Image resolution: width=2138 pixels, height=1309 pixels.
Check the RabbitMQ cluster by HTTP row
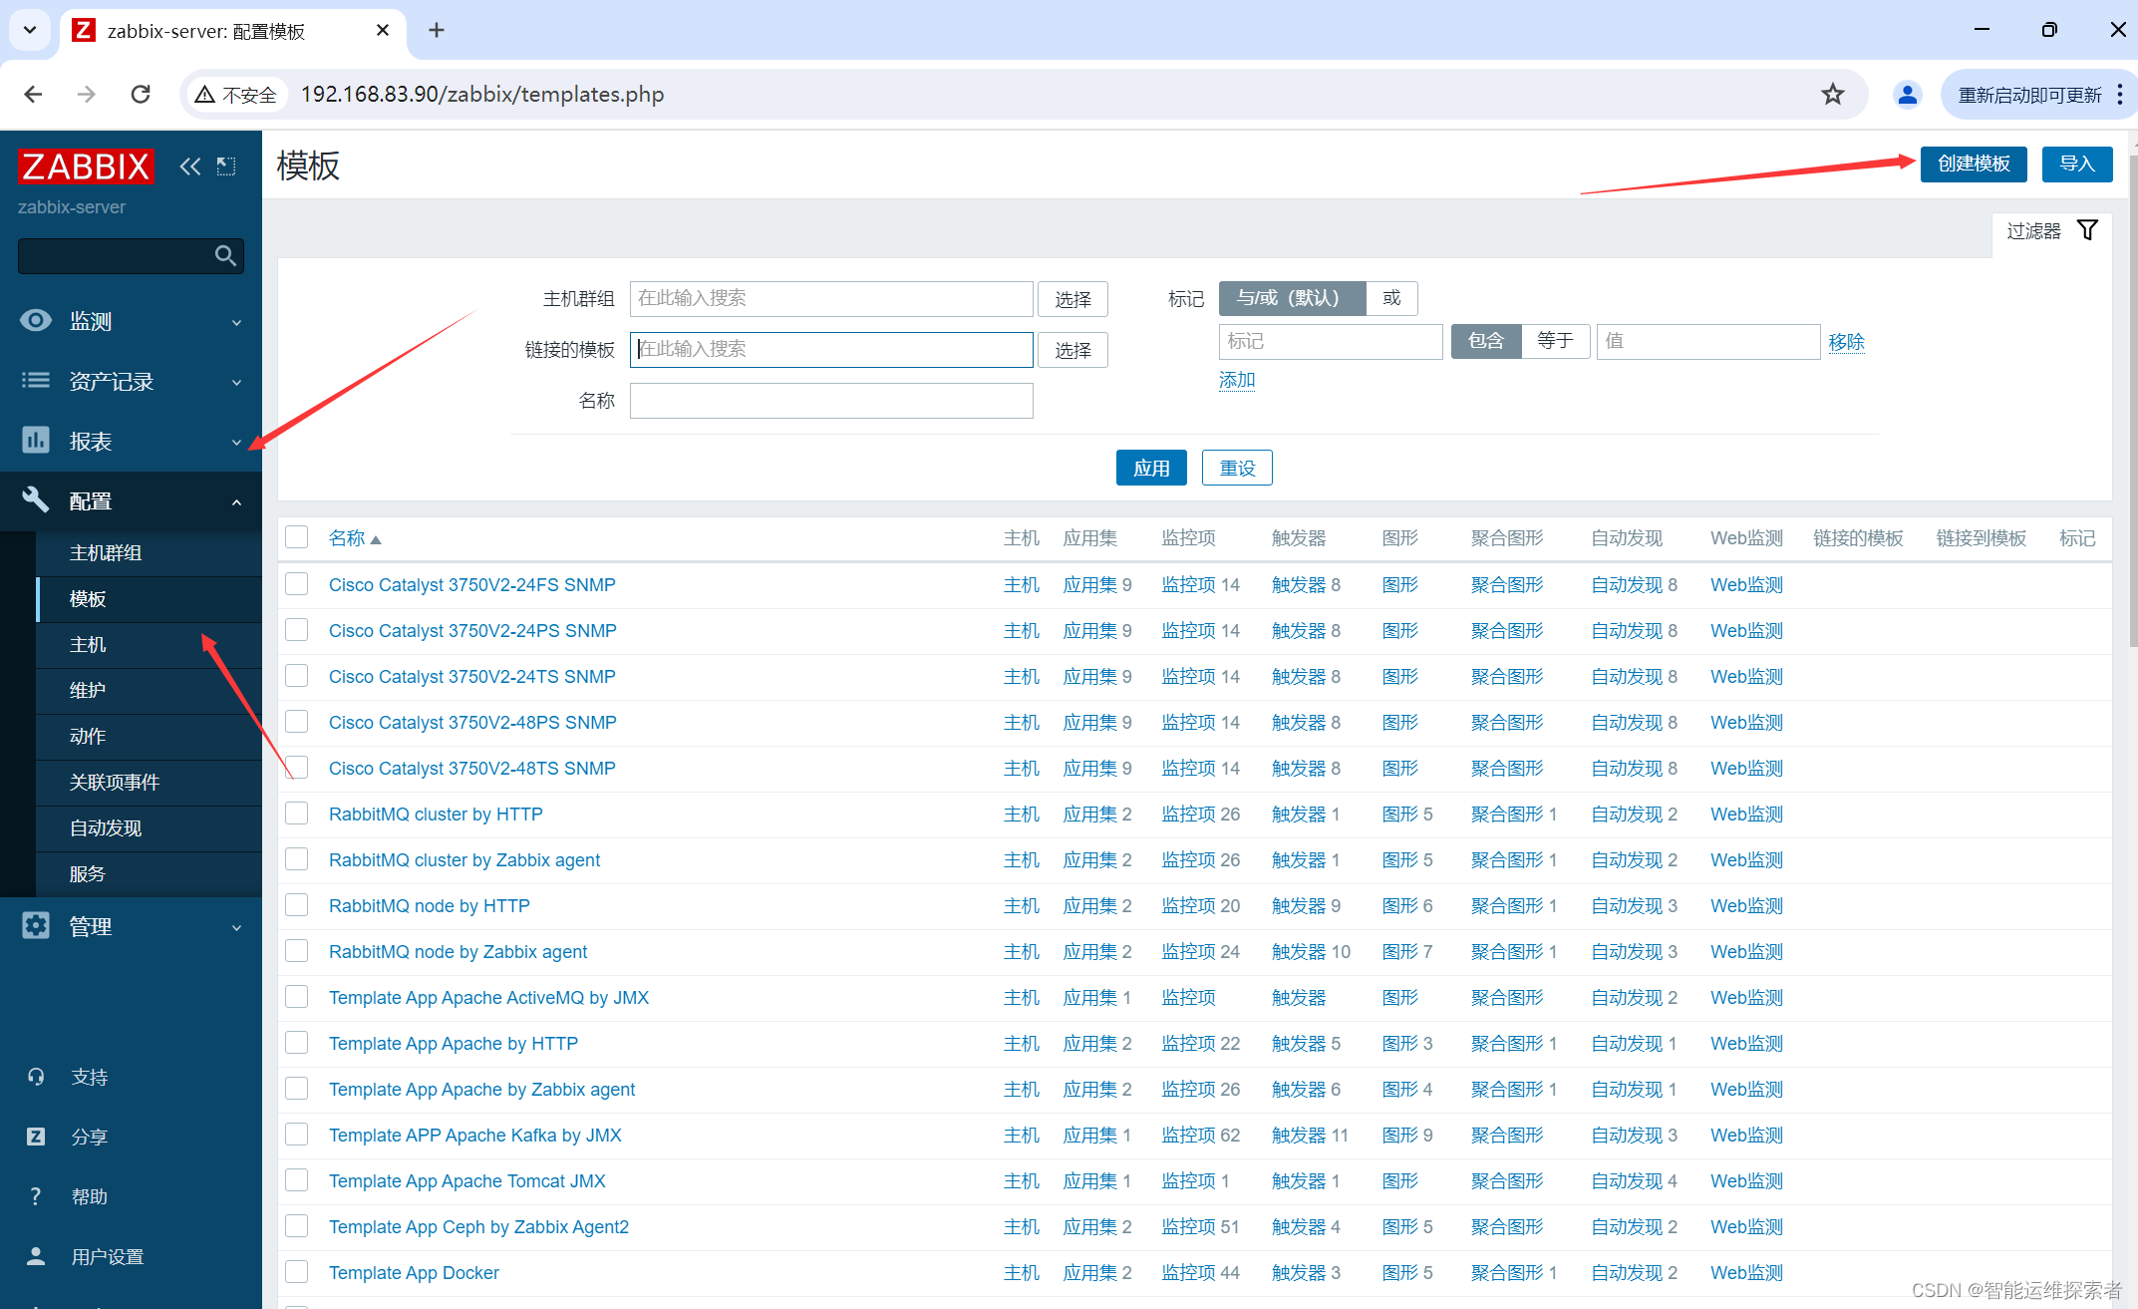[x=297, y=814]
